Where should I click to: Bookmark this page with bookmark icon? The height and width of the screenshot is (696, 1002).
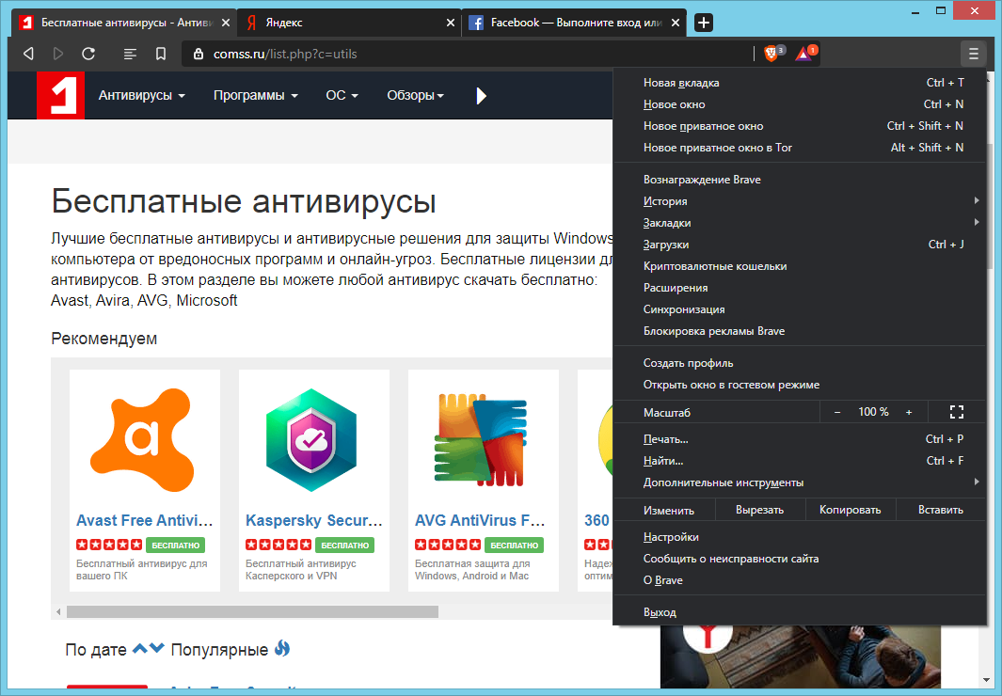tap(161, 54)
